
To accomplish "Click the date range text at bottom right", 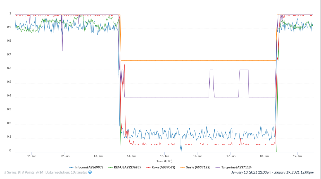I will tap(272, 173).
